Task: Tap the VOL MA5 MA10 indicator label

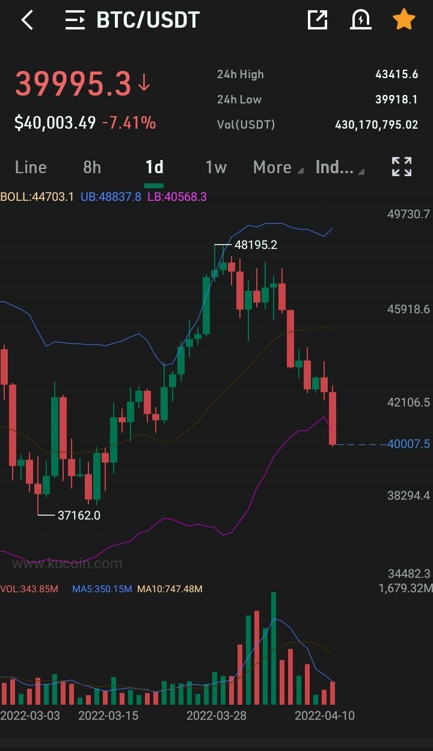Action: (101, 589)
